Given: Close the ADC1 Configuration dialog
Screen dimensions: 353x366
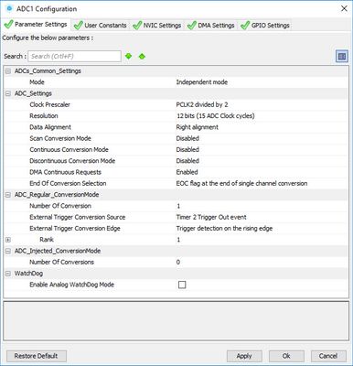Looking at the screenshot, I should point(344,8).
